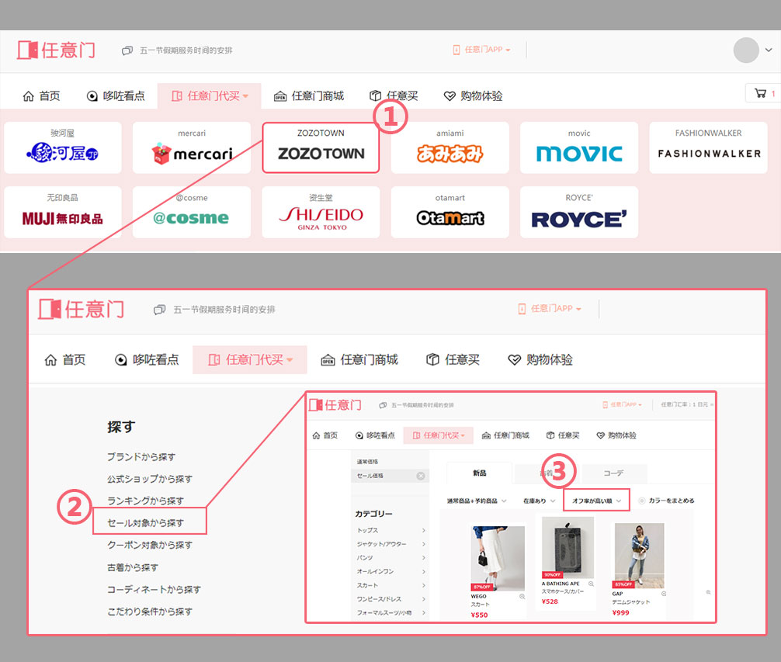Image resolution: width=781 pixels, height=662 pixels.
Task: Open the GAP denim jacket product image
Action: click(x=639, y=556)
